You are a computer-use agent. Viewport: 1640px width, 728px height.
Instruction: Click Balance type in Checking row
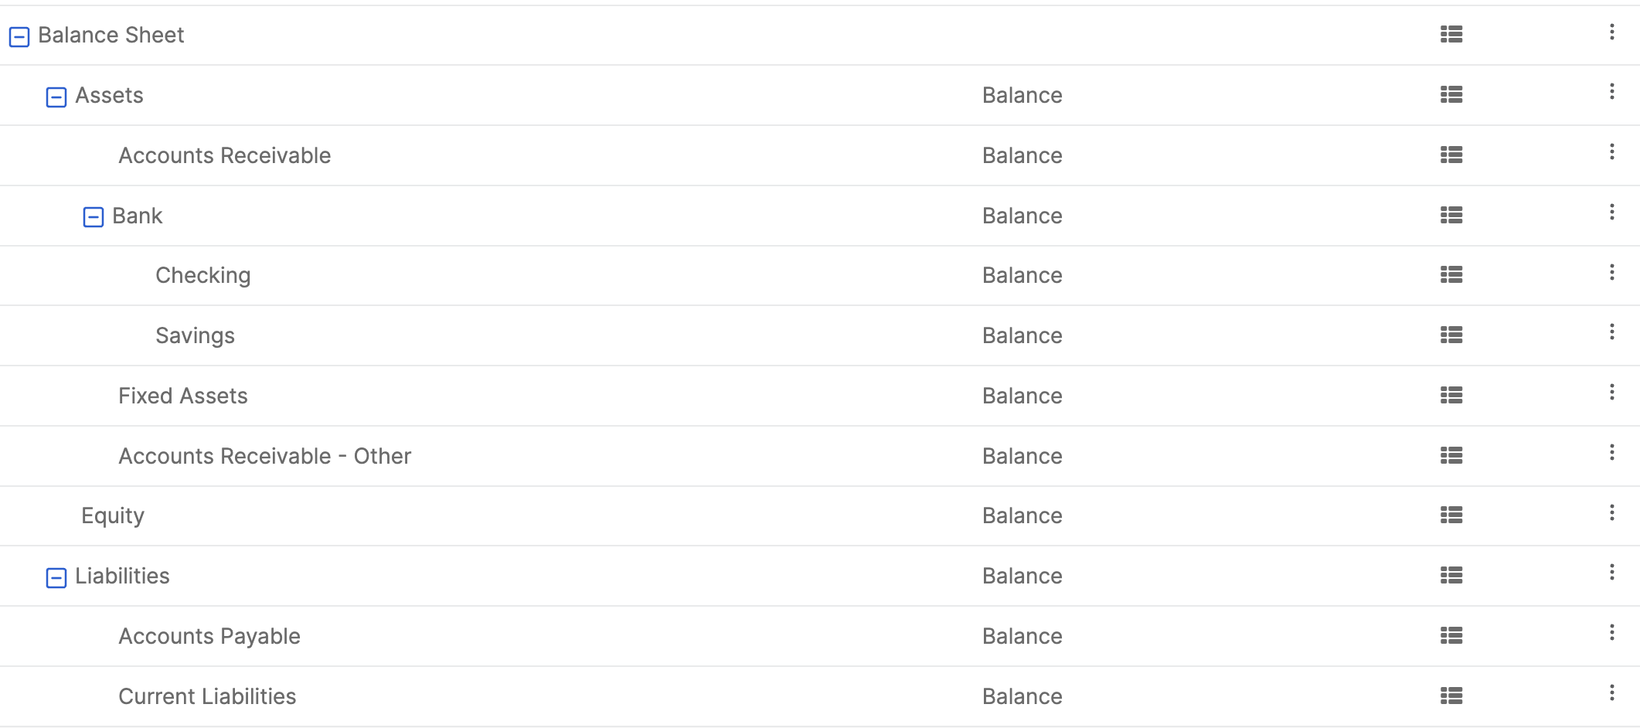pos(1022,275)
